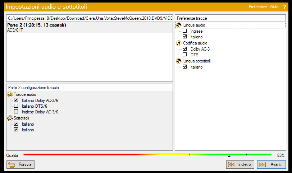Click the 83% quality value
Screen dimensions: 292x173
(x=280, y=155)
